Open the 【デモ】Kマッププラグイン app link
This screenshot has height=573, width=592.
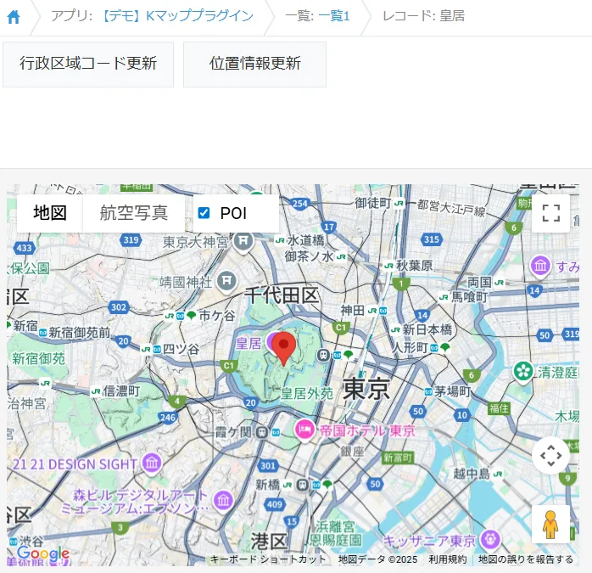coord(176,16)
